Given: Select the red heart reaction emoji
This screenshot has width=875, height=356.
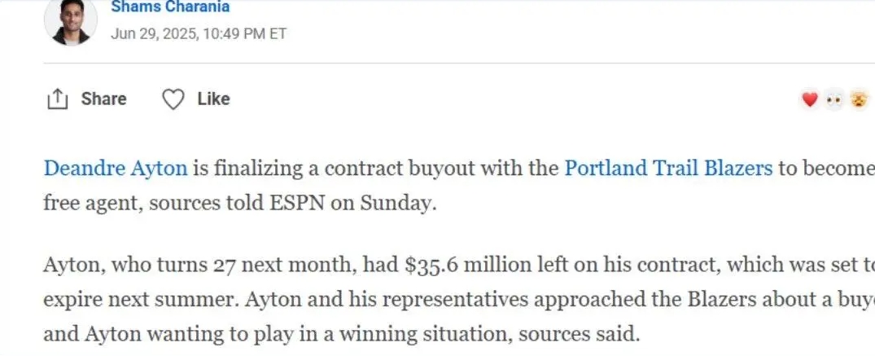Looking at the screenshot, I should click(x=809, y=99).
